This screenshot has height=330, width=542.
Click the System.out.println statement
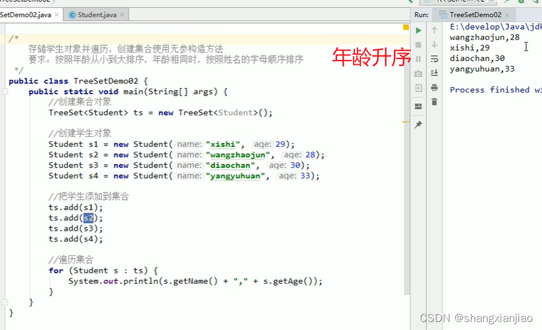[x=195, y=281]
